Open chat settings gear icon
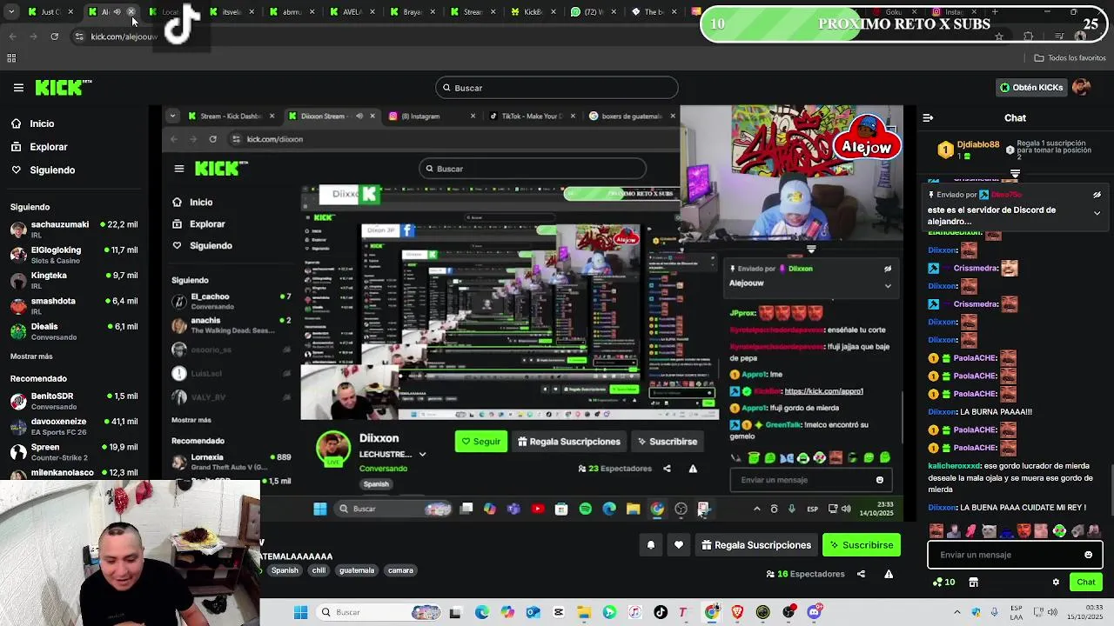Screen dimensions: 1114x626 (x=1056, y=583)
